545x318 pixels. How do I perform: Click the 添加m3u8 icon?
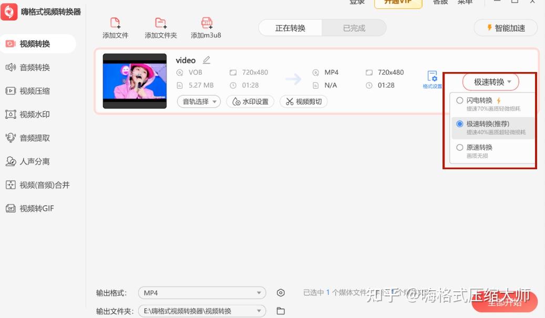point(205,26)
